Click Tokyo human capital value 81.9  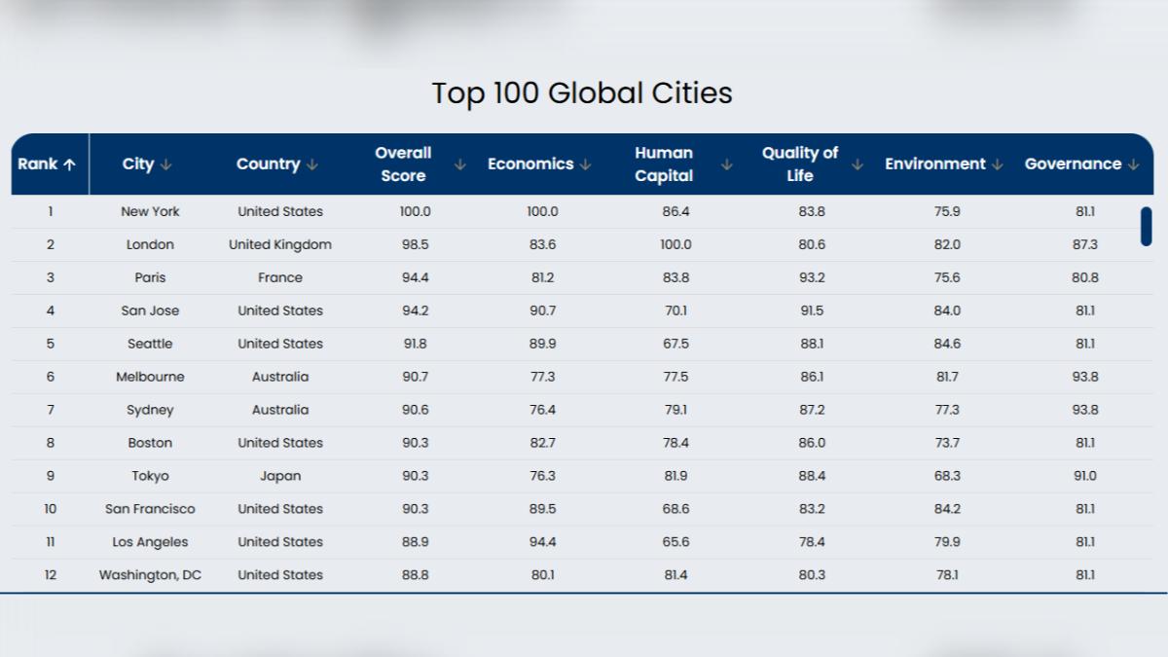tap(675, 476)
